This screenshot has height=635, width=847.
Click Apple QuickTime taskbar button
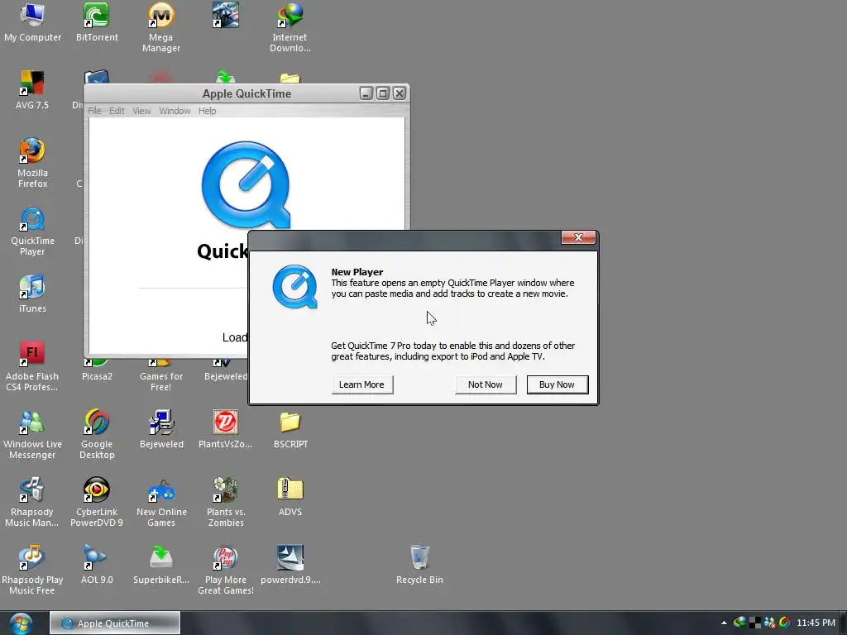[x=115, y=623]
